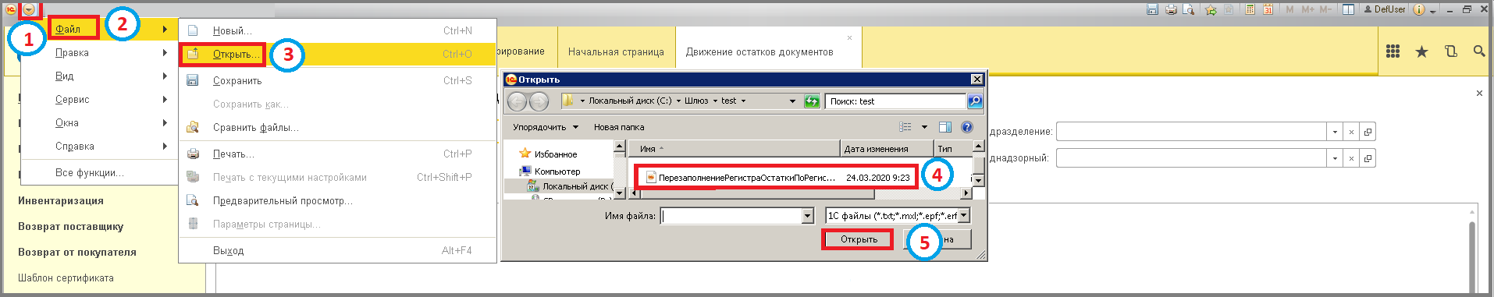The image size is (1494, 297).
Task: Select Новый… in File submenu
Action: point(337,30)
